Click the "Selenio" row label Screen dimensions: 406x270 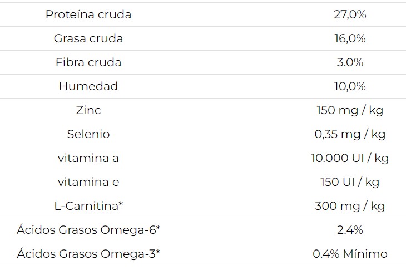(88, 134)
